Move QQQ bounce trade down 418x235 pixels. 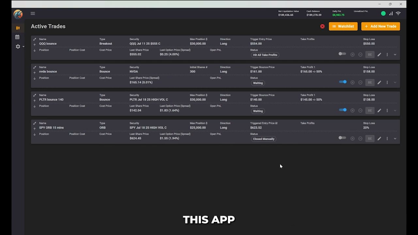point(35,50)
